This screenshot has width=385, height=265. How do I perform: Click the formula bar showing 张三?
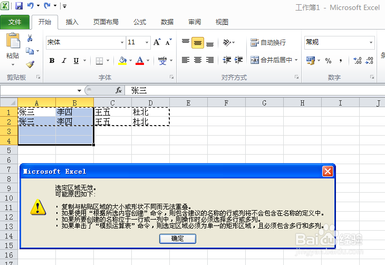pos(255,90)
